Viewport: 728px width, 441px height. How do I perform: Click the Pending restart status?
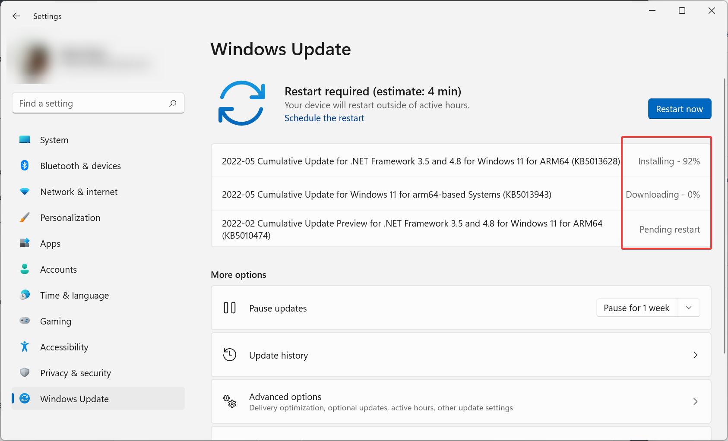(670, 230)
